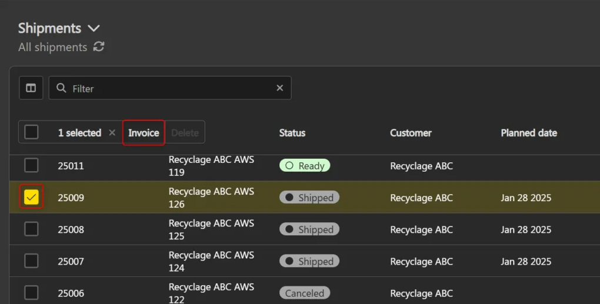Sort by the Status column header
Image resolution: width=600 pixels, height=304 pixels.
pyautogui.click(x=292, y=133)
